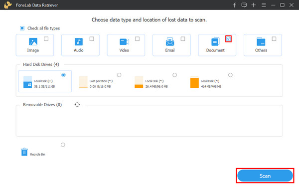Click the plus icon in title bar
Image resolution: width=299 pixels, height=189 pixels.
tap(254, 5)
